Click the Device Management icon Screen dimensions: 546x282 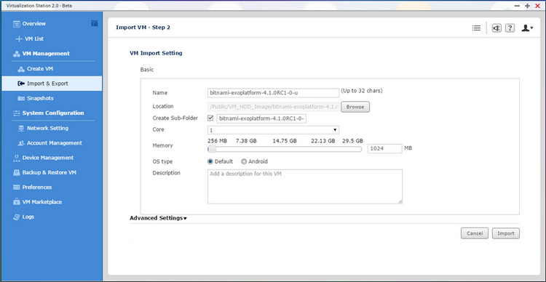pyautogui.click(x=16, y=158)
